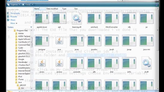Select the javah file icon
This screenshot has width=164, height=92.
coord(112,41)
